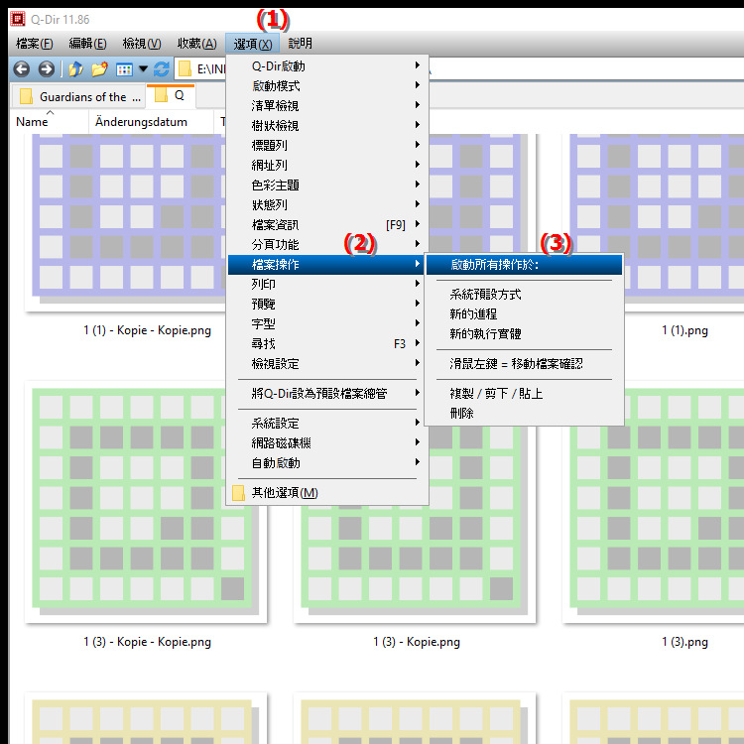Toggle 複製 / 剪下 / 貼上 option
Screen dimensions: 744x744
pos(525,394)
